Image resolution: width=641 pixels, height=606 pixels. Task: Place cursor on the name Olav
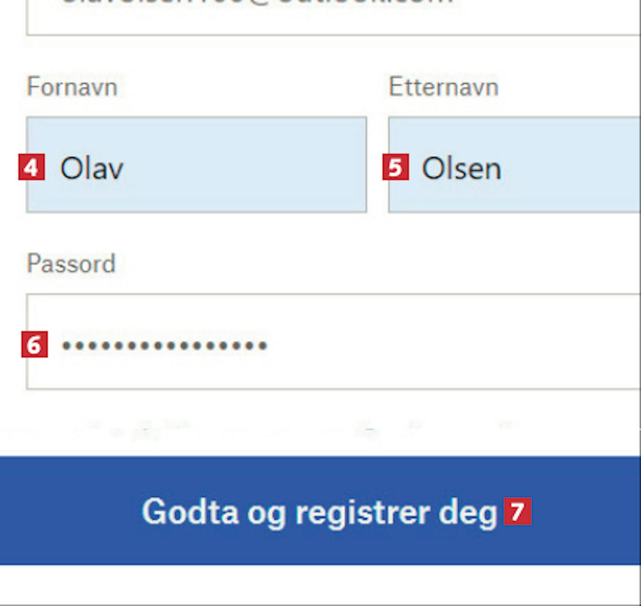(92, 168)
